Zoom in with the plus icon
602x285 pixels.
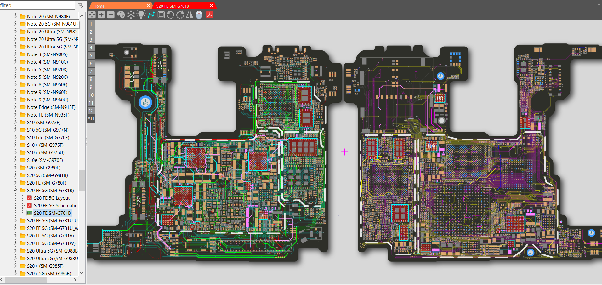101,15
